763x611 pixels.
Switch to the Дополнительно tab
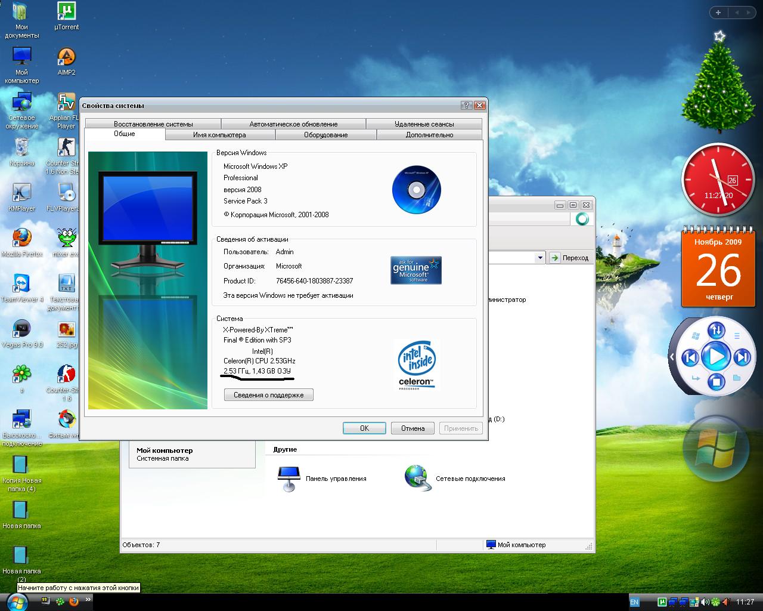(429, 135)
